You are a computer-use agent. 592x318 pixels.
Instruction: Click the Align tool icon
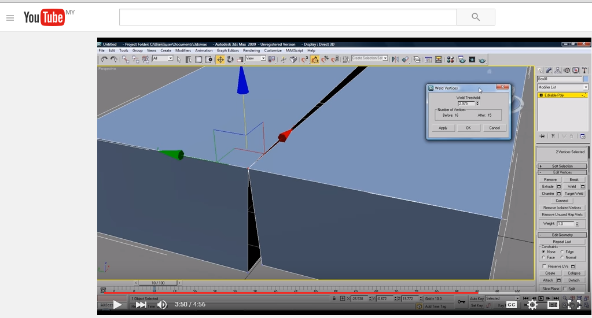tap(405, 59)
